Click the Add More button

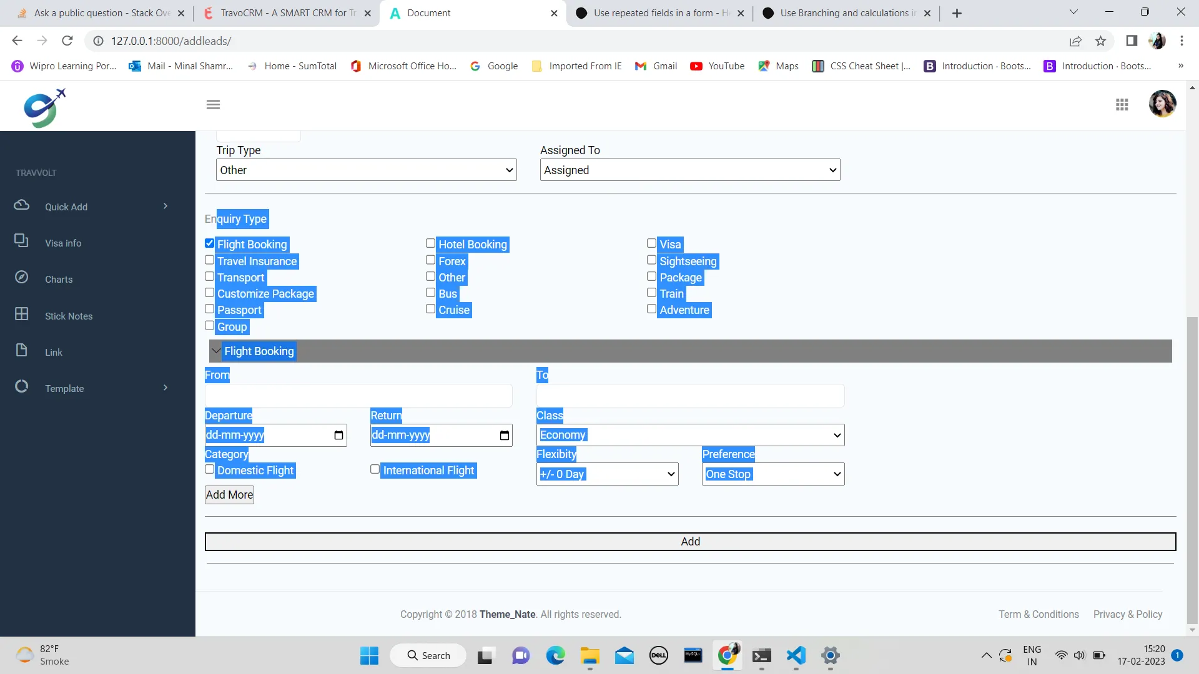click(x=229, y=495)
